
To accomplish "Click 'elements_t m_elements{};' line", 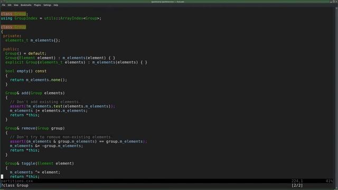I will (33, 40).
